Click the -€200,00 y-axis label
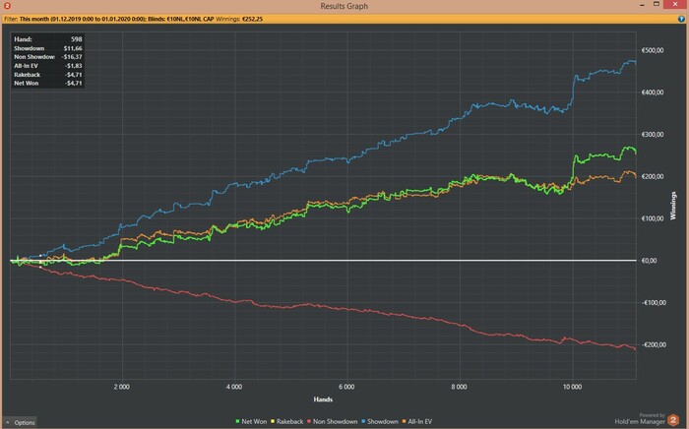The width and height of the screenshot is (689, 429). [654, 344]
